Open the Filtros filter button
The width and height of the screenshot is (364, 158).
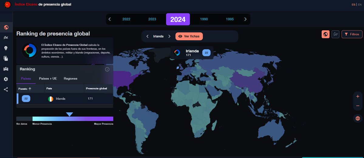352,34
